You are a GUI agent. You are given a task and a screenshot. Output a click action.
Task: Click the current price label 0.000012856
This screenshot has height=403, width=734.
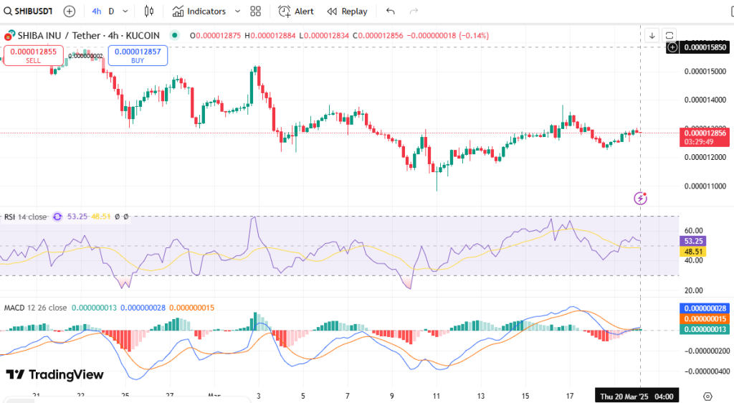705,133
